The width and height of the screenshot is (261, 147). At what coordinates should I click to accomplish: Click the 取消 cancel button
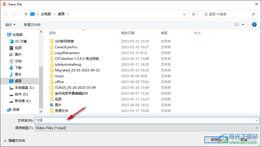[244, 140]
